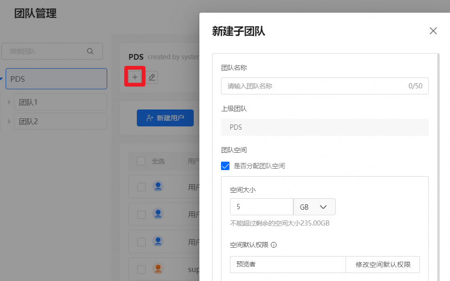Click the 不能超过剩余的空间大小235.00GB hint text
The image size is (450, 281).
click(280, 223)
